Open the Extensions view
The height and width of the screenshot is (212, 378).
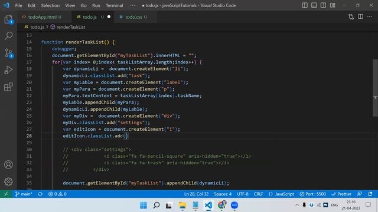click(x=8, y=87)
